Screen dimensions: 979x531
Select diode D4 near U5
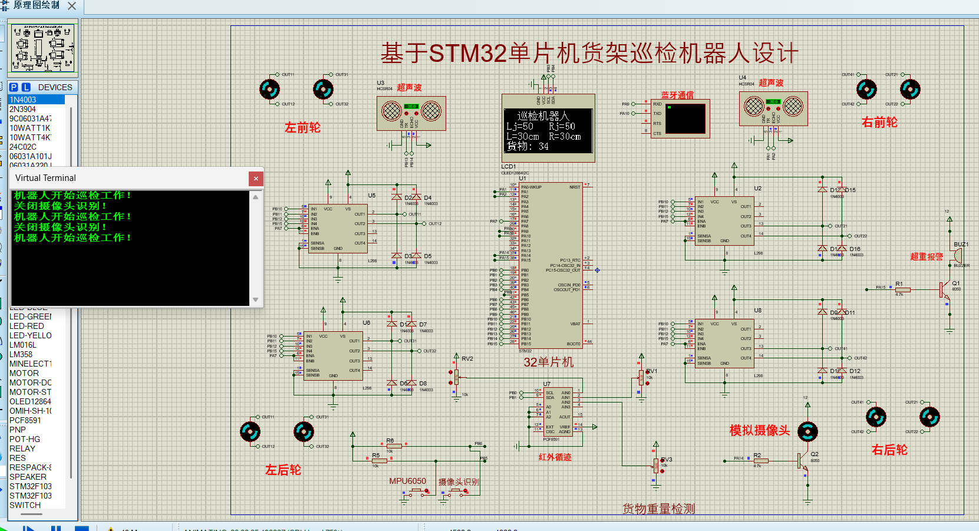[x=416, y=197]
